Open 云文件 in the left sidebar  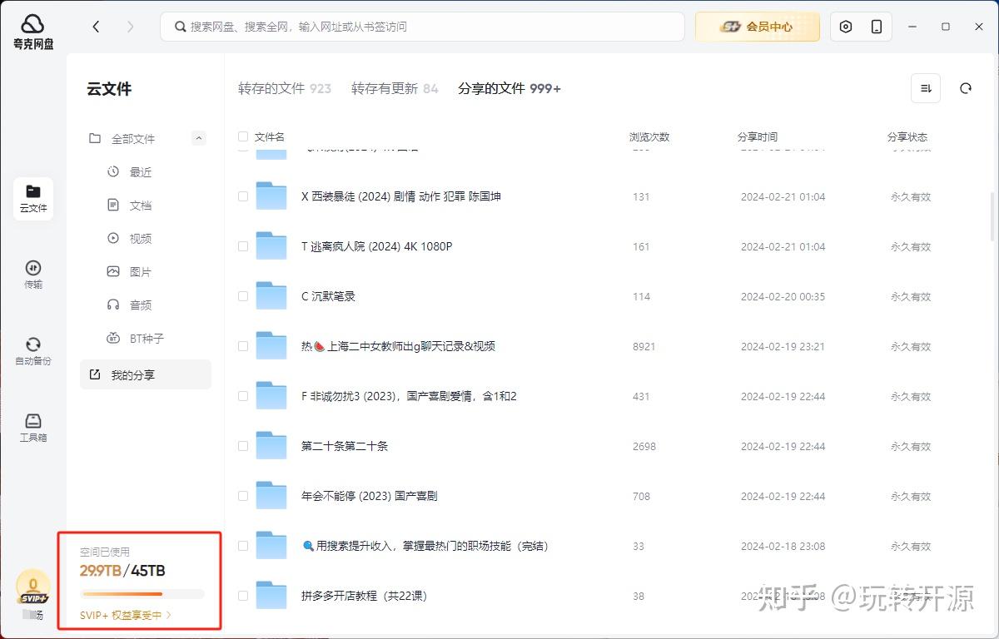coord(33,199)
